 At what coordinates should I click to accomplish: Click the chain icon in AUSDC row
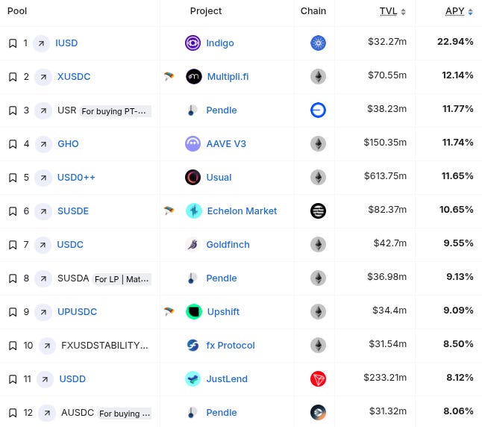click(318, 413)
